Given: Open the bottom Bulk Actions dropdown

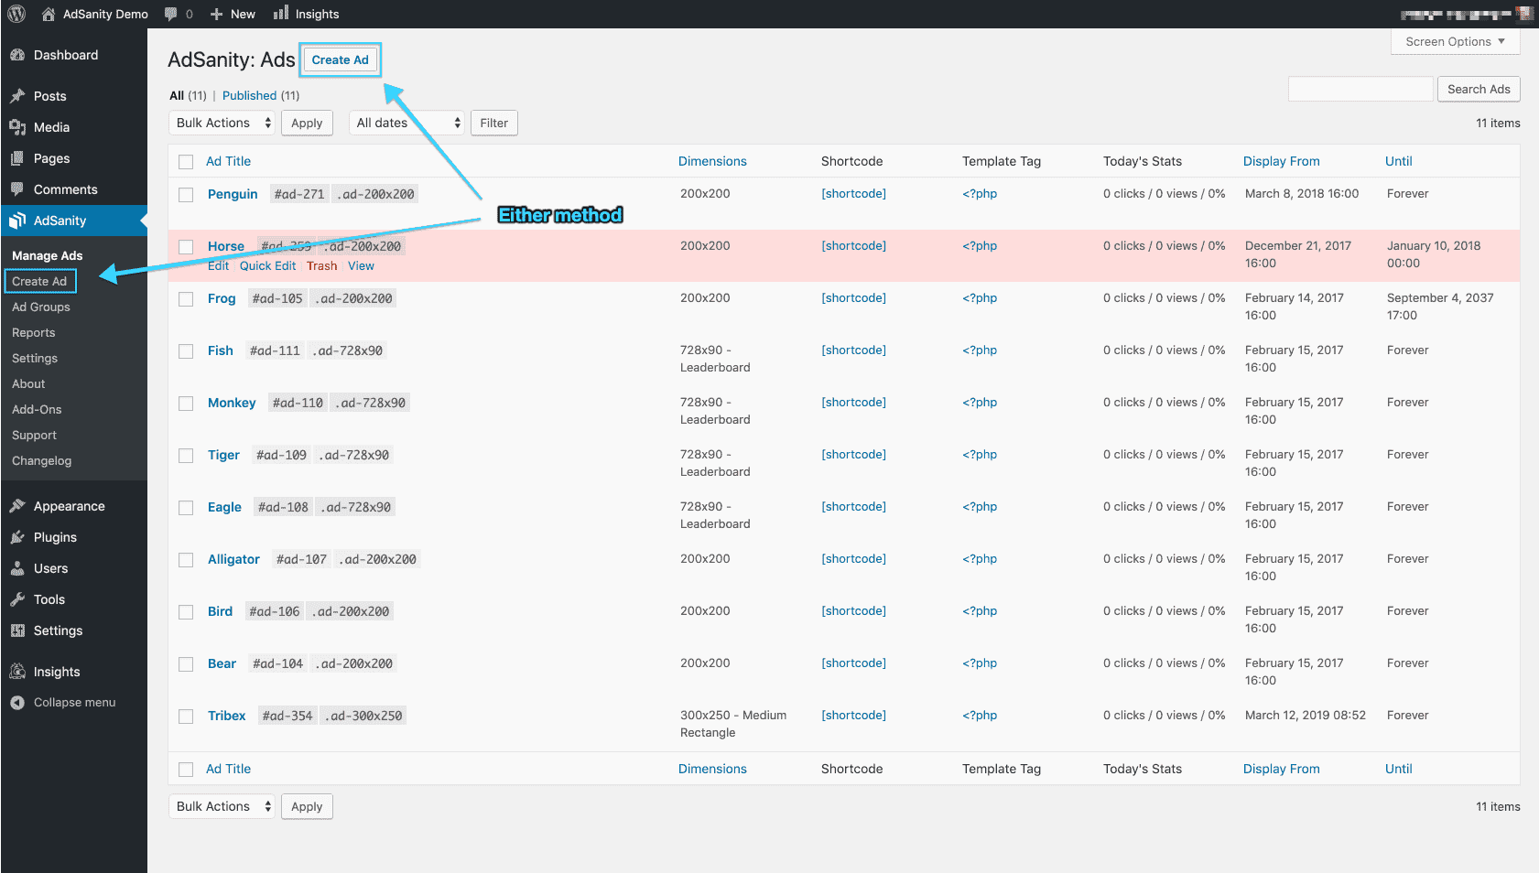Looking at the screenshot, I should pyautogui.click(x=222, y=806).
